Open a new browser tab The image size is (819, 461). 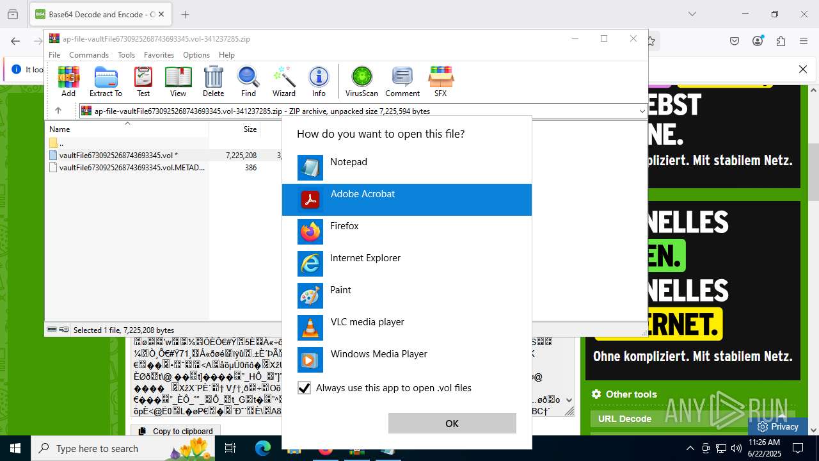(186, 14)
